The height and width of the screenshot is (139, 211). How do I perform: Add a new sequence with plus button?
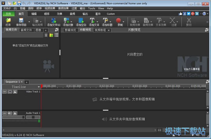[27, 82]
